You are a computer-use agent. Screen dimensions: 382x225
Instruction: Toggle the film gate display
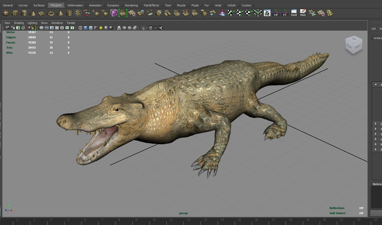point(47,28)
